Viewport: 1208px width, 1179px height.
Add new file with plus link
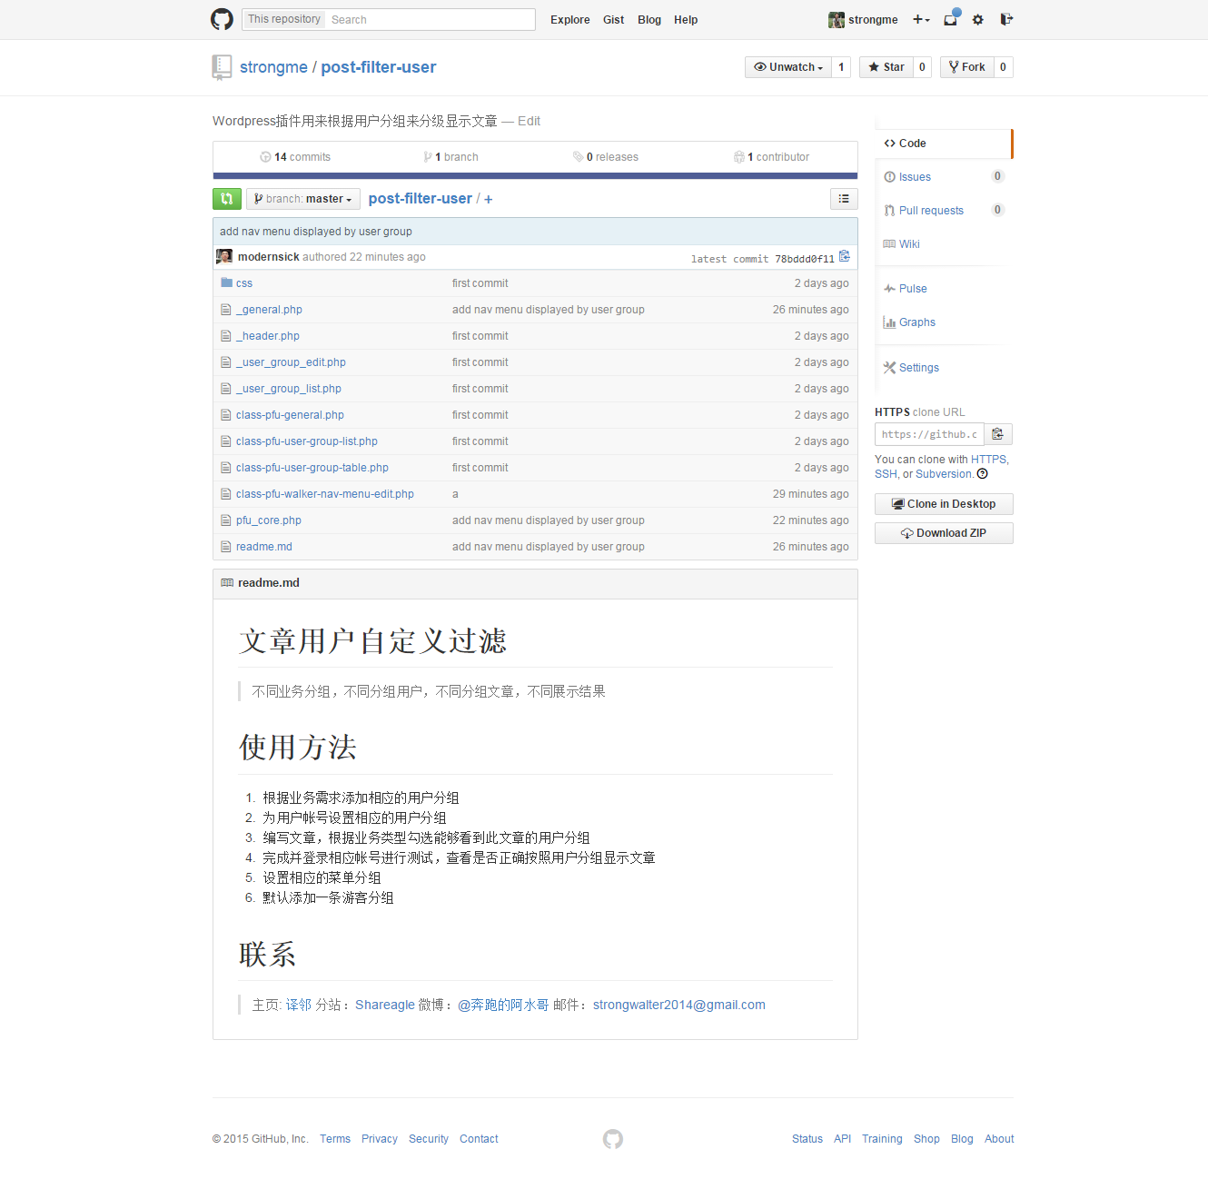(x=489, y=199)
